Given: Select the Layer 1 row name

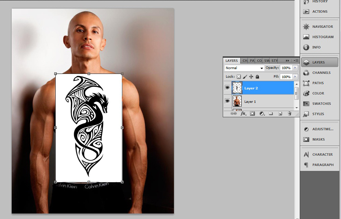Looking at the screenshot, I should pos(250,101).
